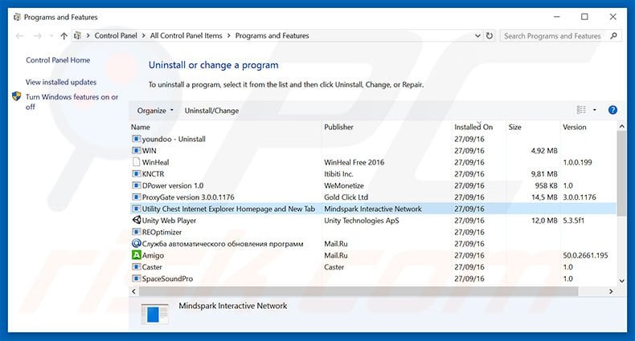Click Control Panel breadcrumb

pyautogui.click(x=116, y=35)
